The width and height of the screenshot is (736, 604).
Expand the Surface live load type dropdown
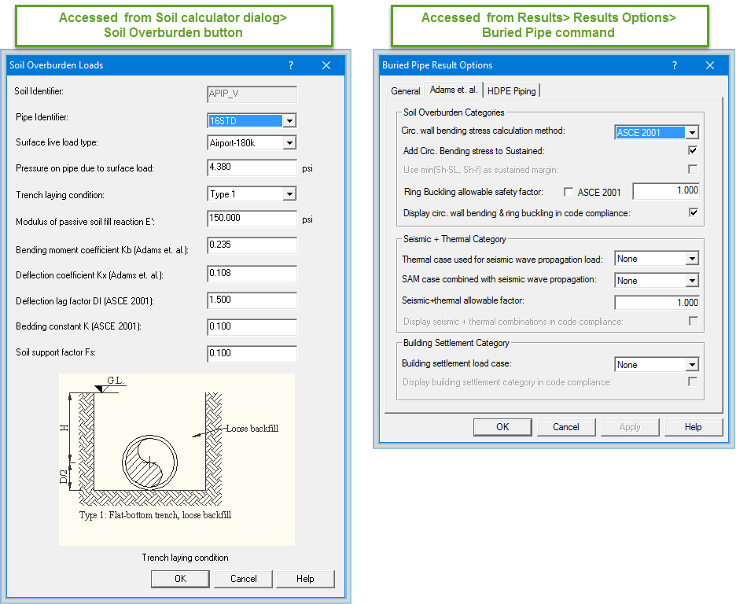[x=289, y=142]
